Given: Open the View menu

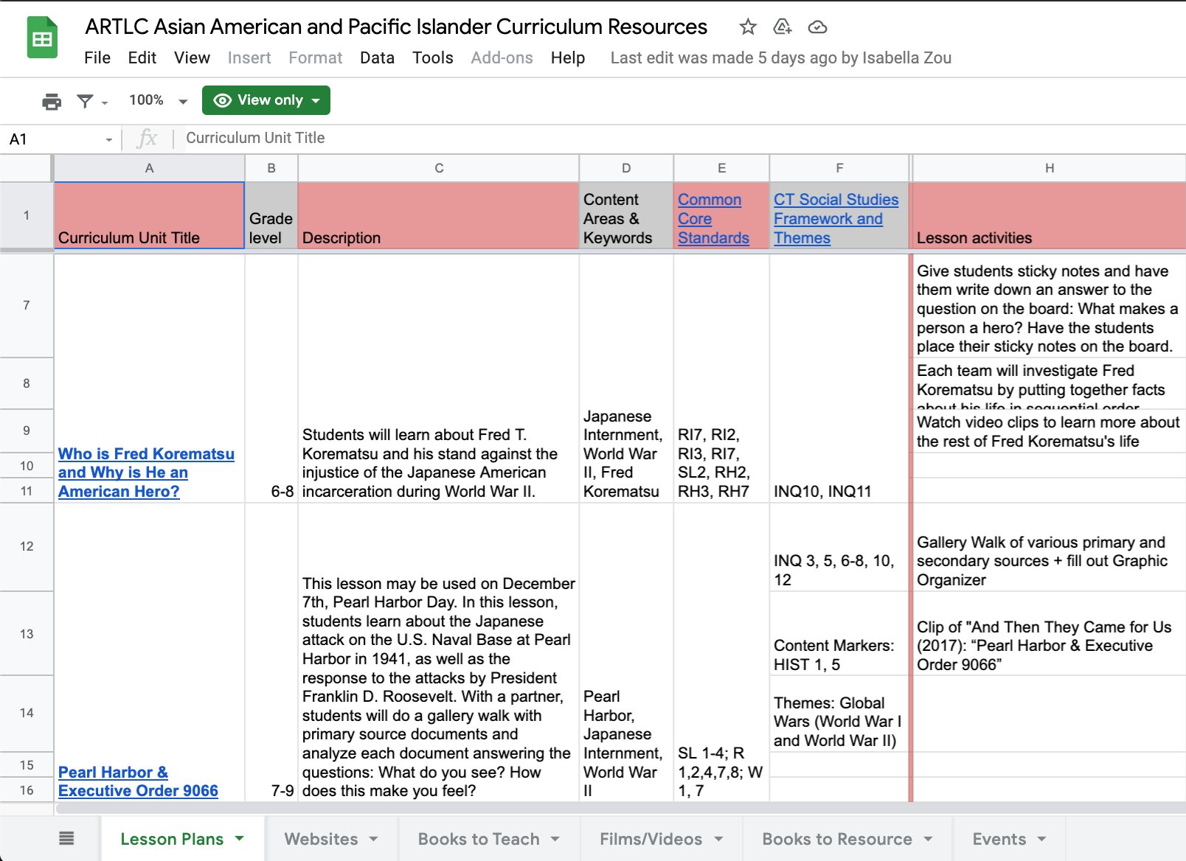Looking at the screenshot, I should tap(192, 57).
